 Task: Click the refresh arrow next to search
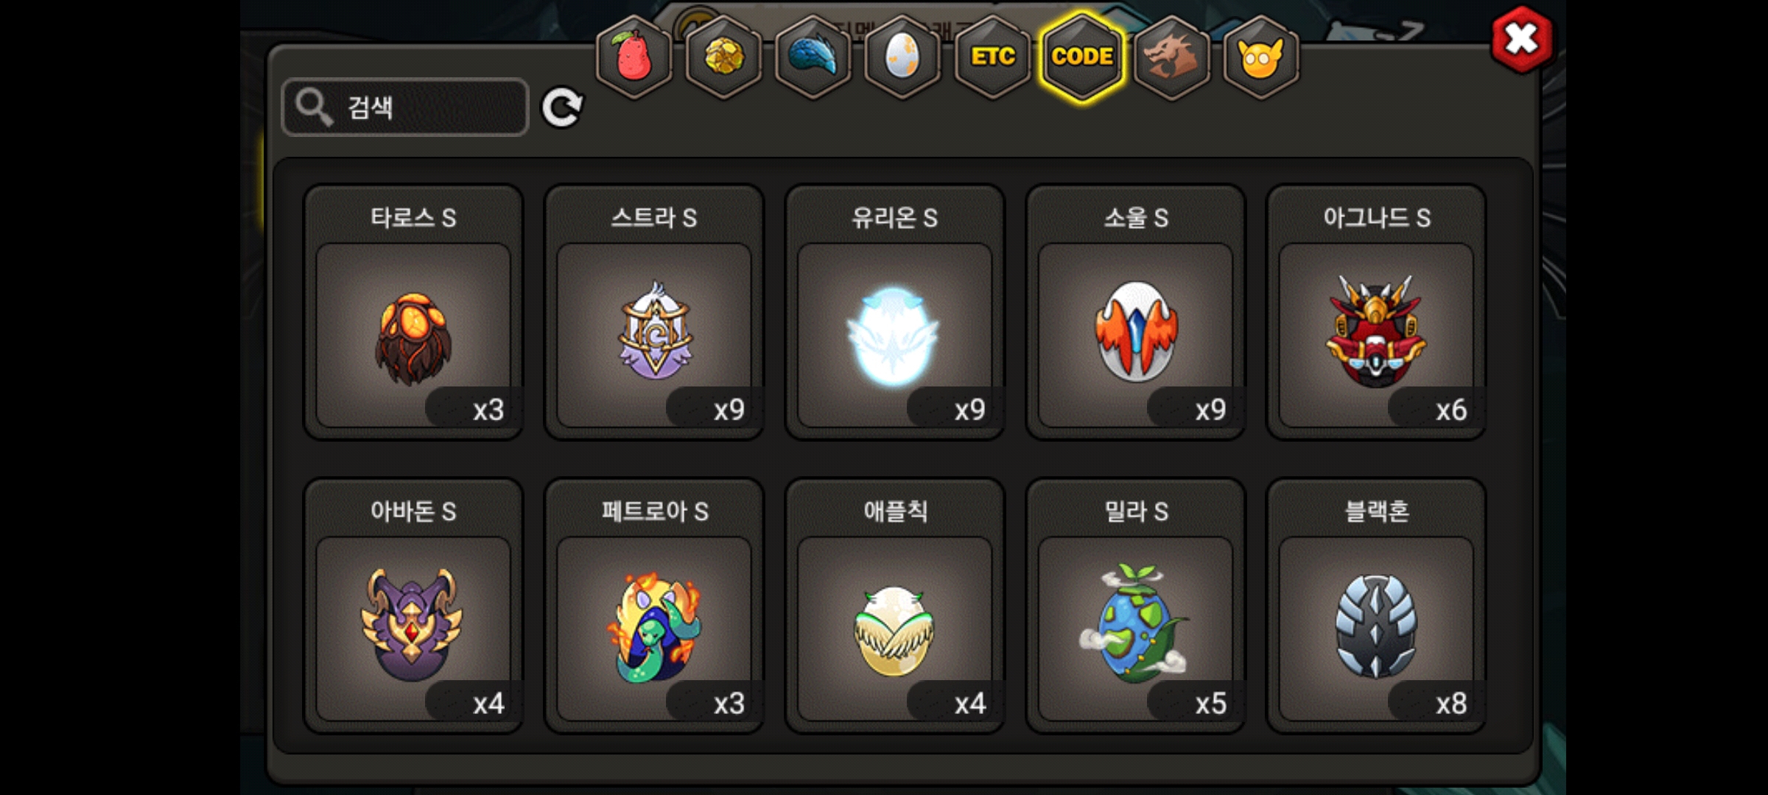[x=562, y=108]
